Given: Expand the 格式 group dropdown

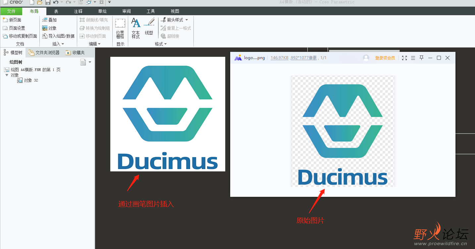Looking at the screenshot, I should coord(161,44).
